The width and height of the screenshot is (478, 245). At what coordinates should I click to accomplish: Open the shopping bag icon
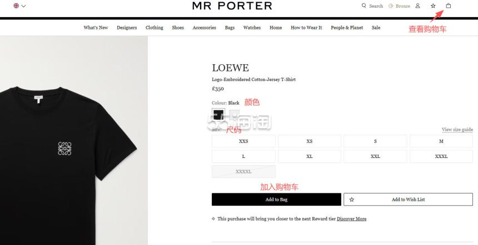coord(448,6)
